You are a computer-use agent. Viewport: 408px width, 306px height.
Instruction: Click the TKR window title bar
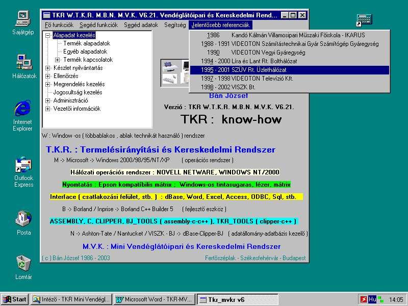point(161,15)
